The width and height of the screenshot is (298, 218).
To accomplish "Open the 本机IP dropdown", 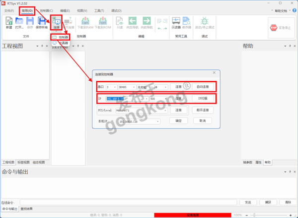I will pyautogui.click(x=158, y=121).
